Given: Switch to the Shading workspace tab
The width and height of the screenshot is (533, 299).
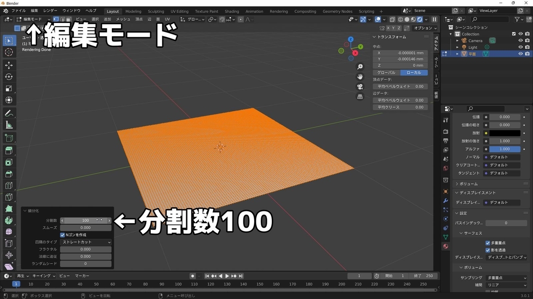Looking at the screenshot, I should tap(231, 11).
